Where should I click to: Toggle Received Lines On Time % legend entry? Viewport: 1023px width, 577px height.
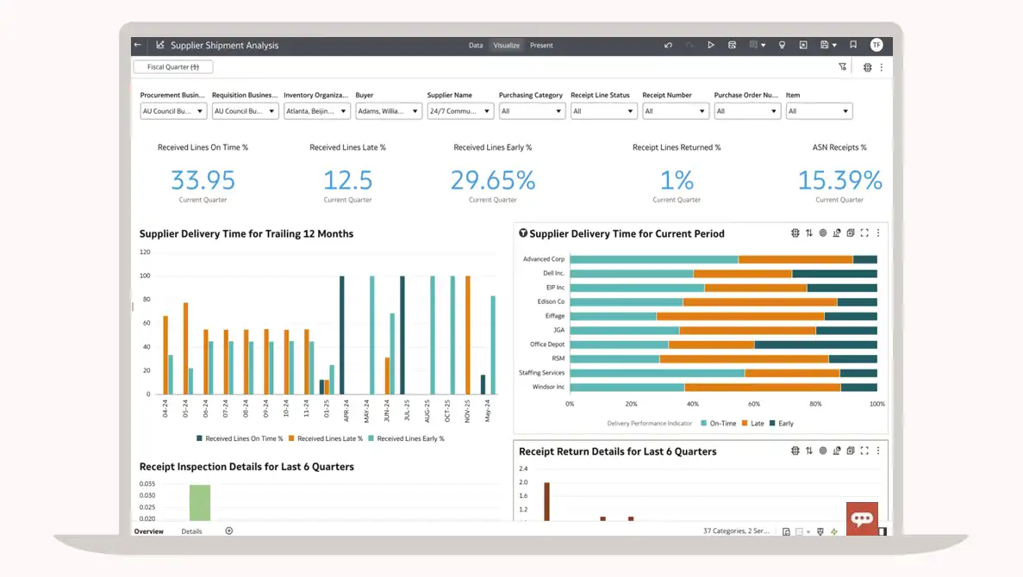(x=240, y=438)
